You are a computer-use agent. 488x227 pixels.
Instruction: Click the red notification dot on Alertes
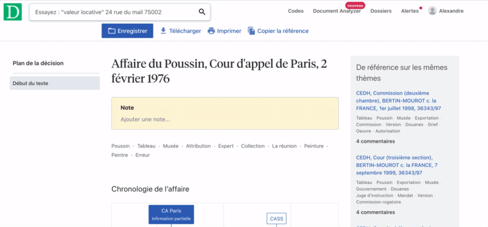click(421, 8)
